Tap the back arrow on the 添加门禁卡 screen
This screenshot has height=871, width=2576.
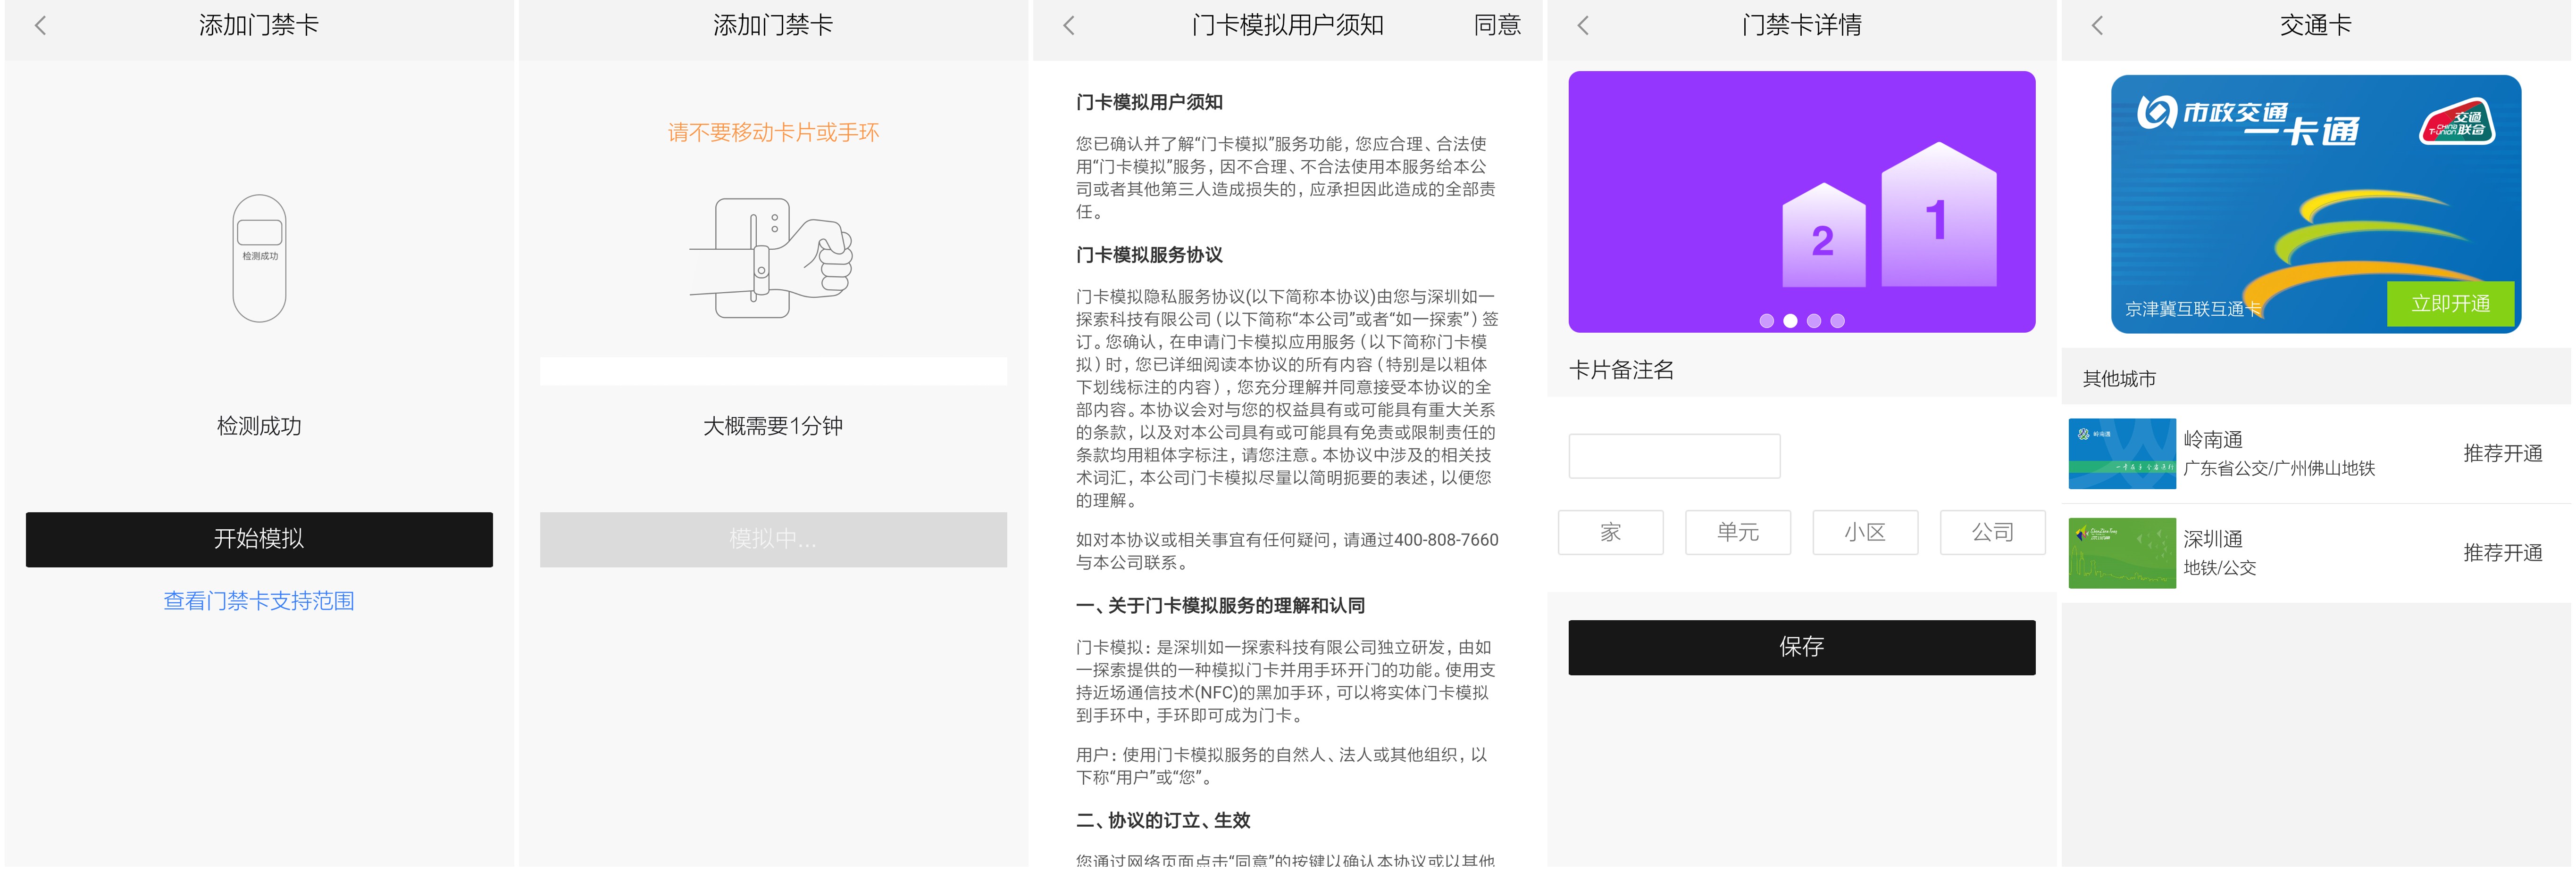(41, 25)
